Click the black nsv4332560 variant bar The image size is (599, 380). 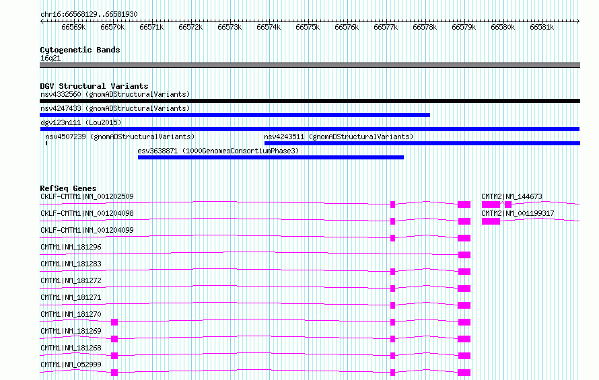coord(310,101)
